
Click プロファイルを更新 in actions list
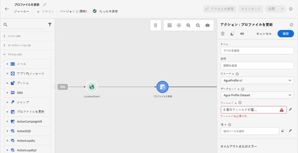click(x=27, y=112)
